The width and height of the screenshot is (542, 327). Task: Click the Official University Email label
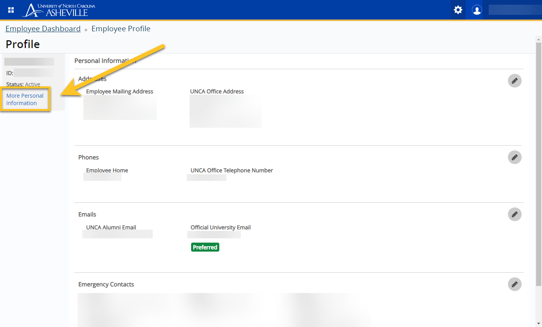tap(220, 227)
